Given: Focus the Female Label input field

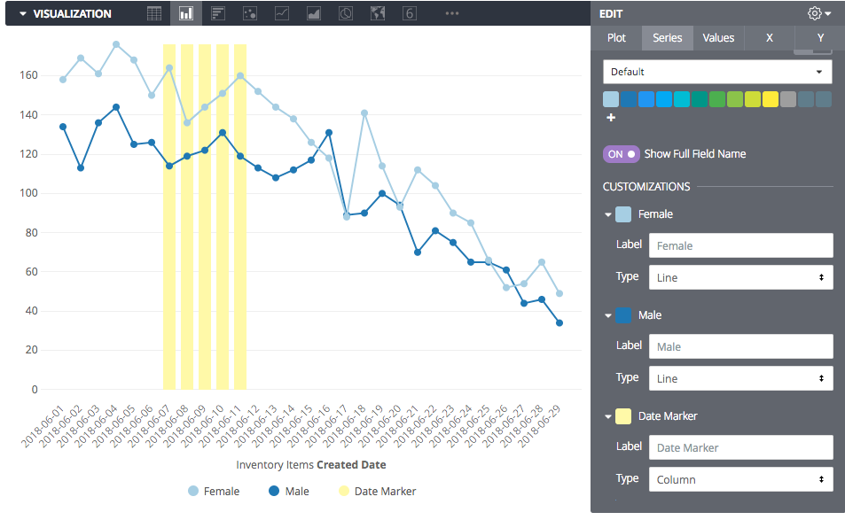Looking at the screenshot, I should (x=741, y=245).
